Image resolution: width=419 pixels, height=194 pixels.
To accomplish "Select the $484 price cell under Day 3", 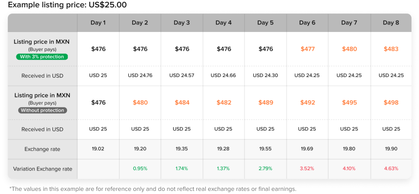I will tap(182, 103).
